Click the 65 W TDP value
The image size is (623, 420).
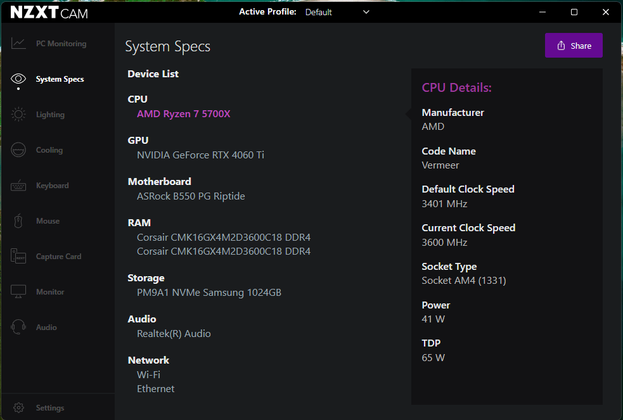point(433,358)
